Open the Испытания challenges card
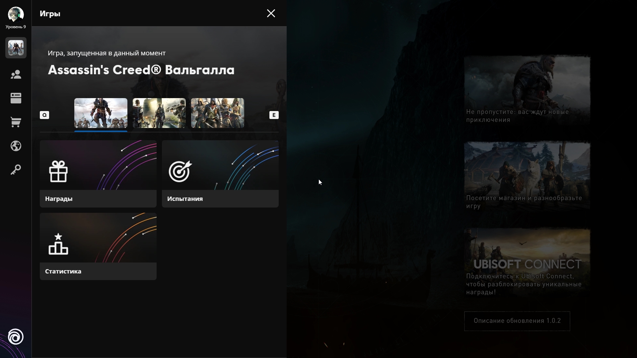Viewport: 637px width, 358px height. pyautogui.click(x=220, y=174)
